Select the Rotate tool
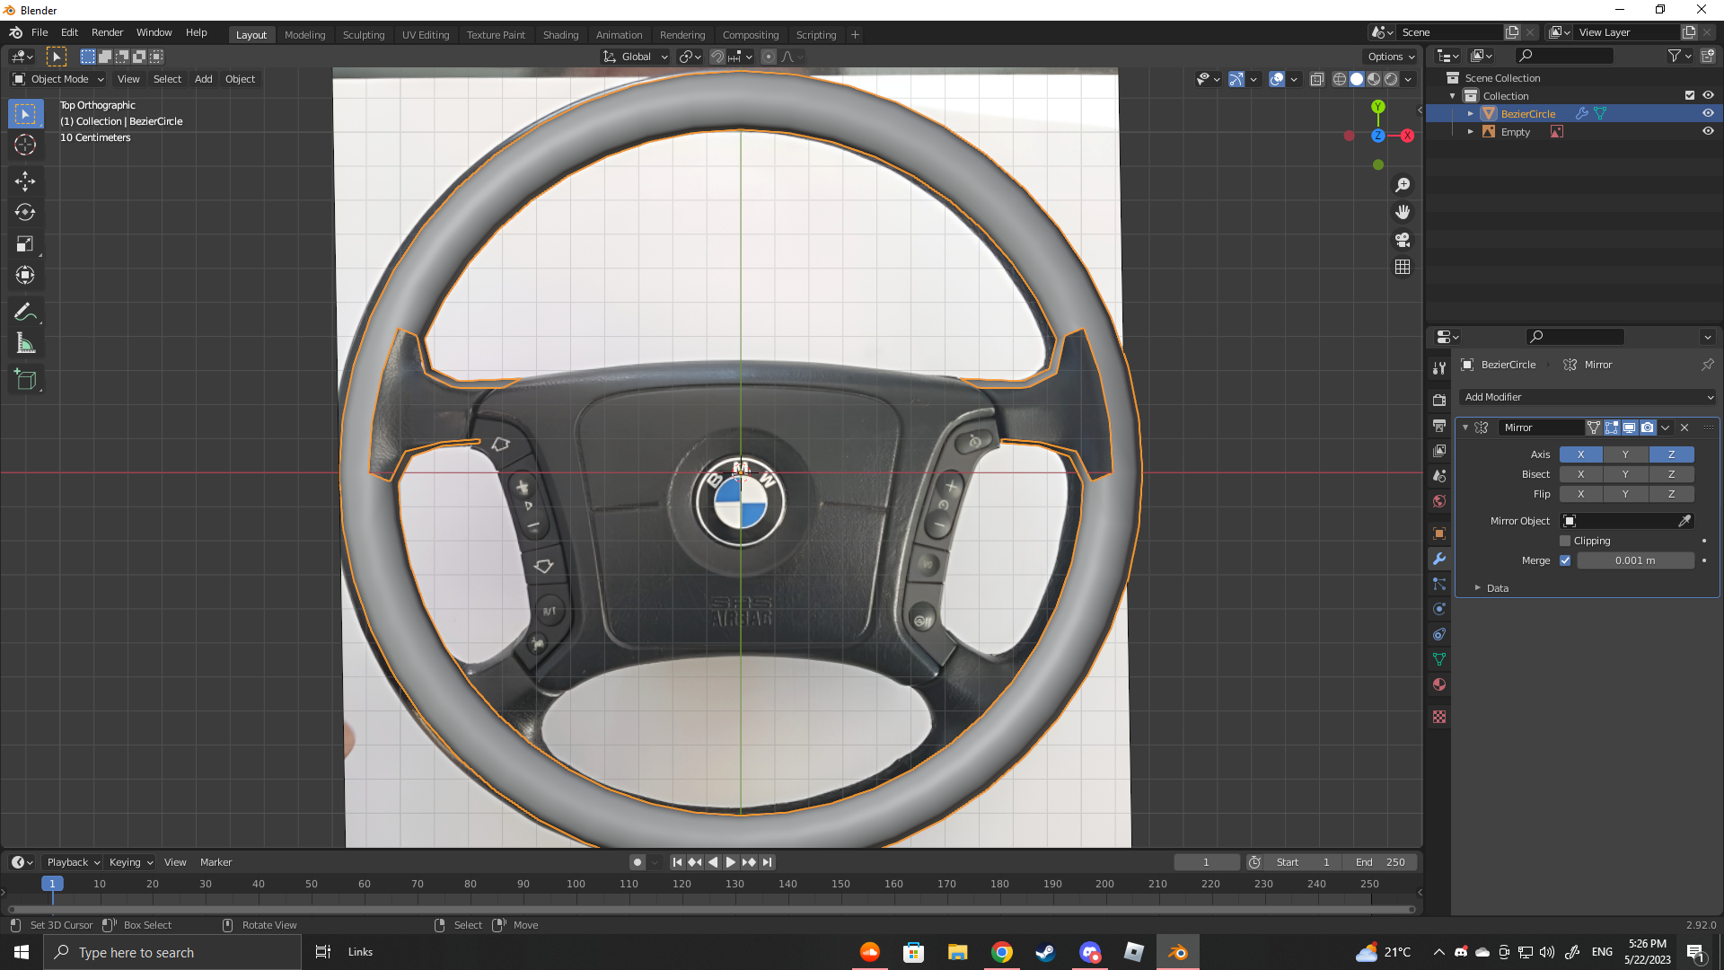Image resolution: width=1724 pixels, height=970 pixels. [25, 213]
